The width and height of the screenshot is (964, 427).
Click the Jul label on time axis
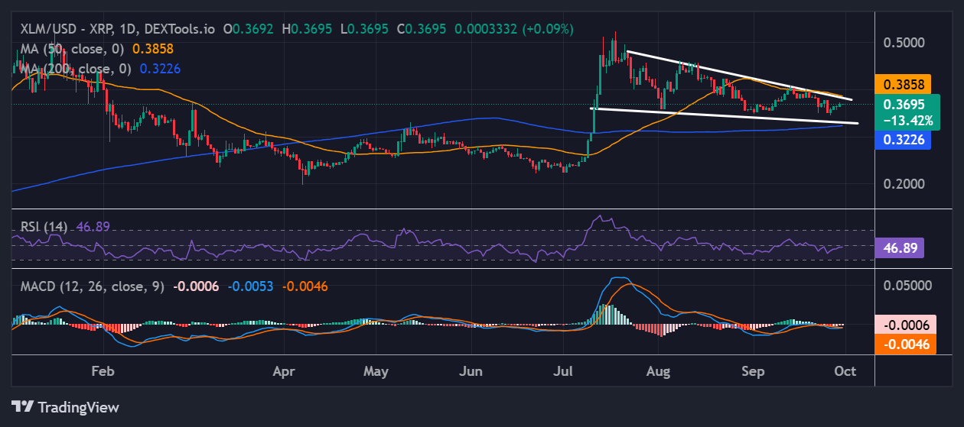564,371
